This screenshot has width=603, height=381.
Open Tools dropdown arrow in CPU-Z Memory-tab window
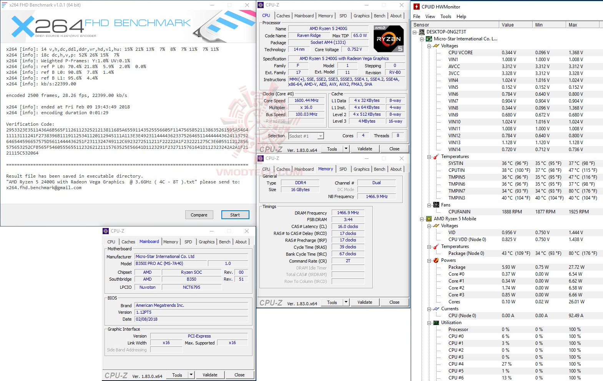tap(346, 302)
